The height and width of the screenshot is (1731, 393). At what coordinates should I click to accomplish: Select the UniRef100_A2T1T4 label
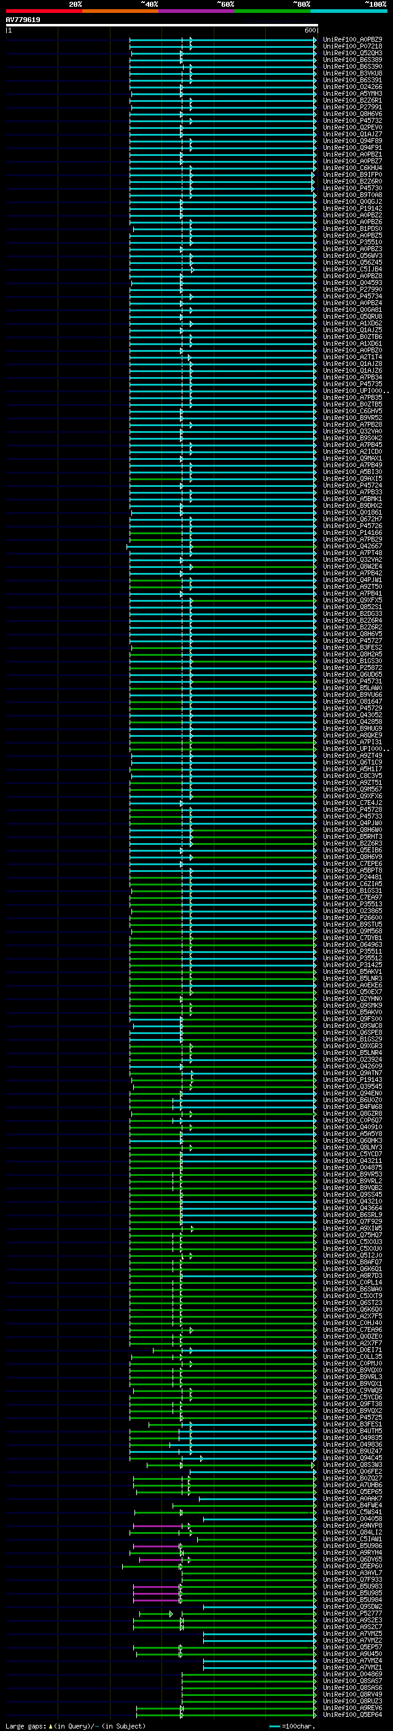(x=352, y=357)
